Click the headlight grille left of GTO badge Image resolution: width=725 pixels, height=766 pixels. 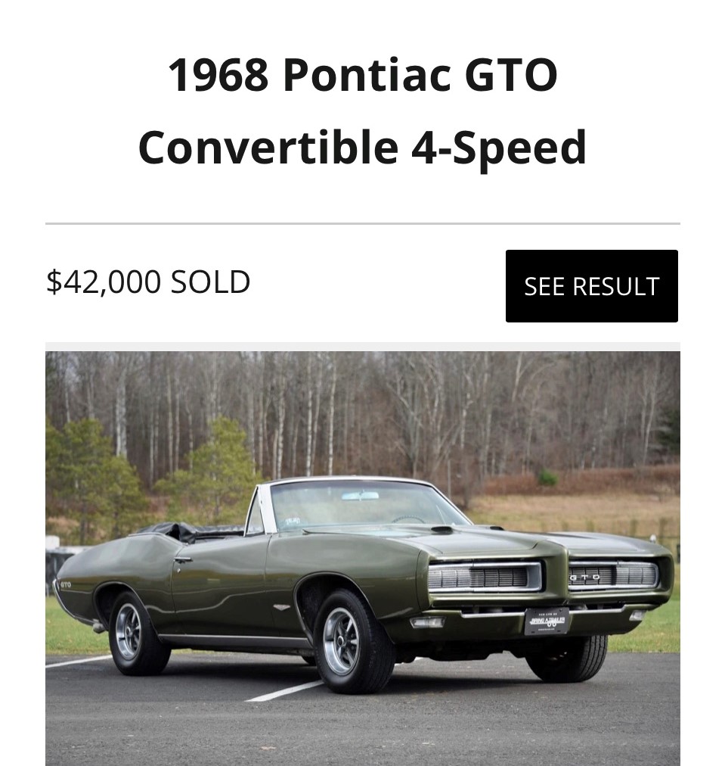(x=484, y=578)
